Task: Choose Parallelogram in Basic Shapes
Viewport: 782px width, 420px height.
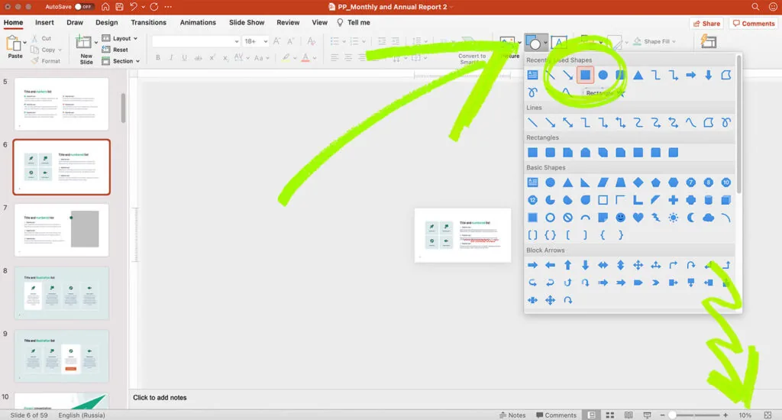Action: coord(603,183)
